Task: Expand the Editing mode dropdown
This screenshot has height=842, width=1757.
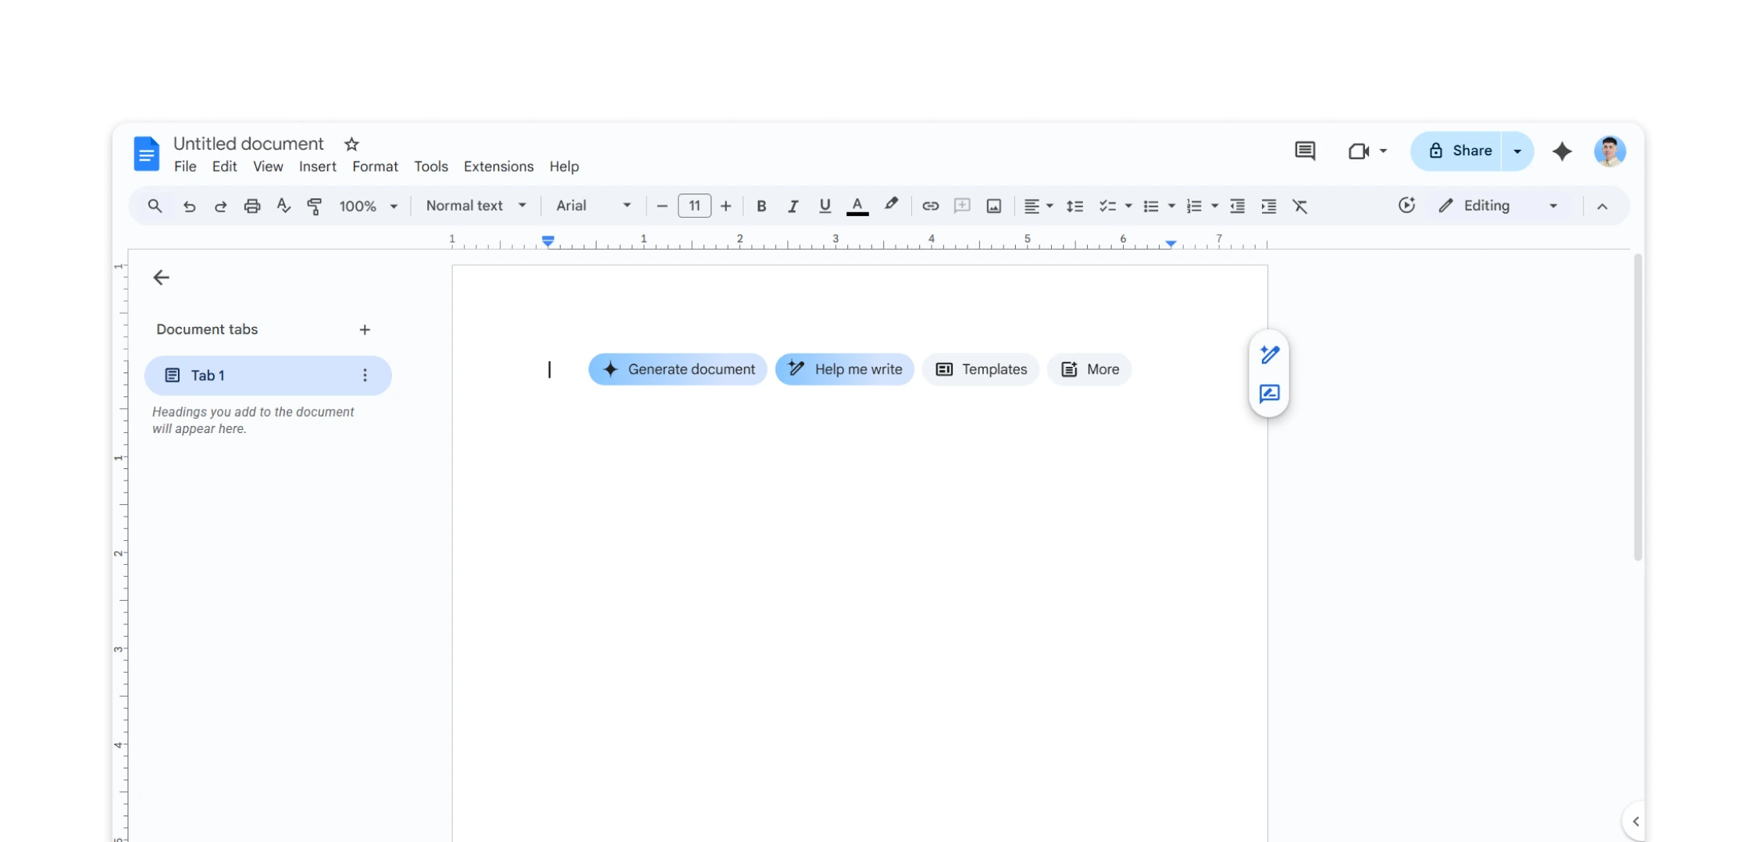Action: point(1552,206)
